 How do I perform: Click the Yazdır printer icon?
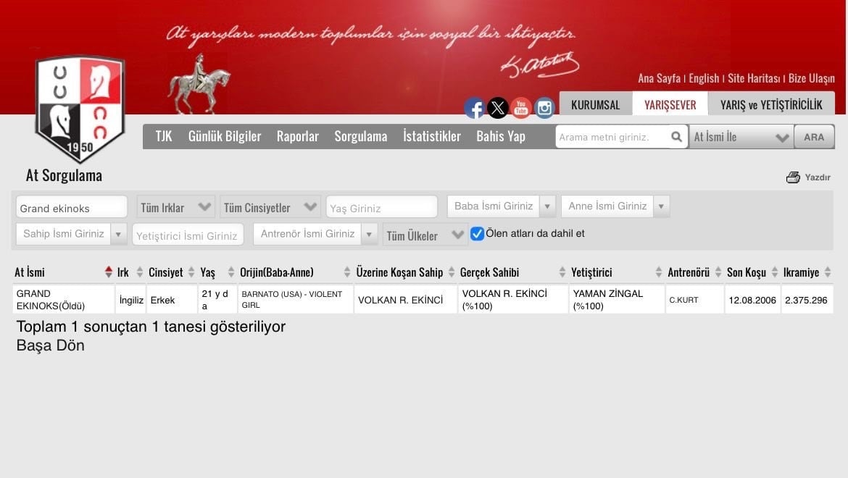coord(794,177)
